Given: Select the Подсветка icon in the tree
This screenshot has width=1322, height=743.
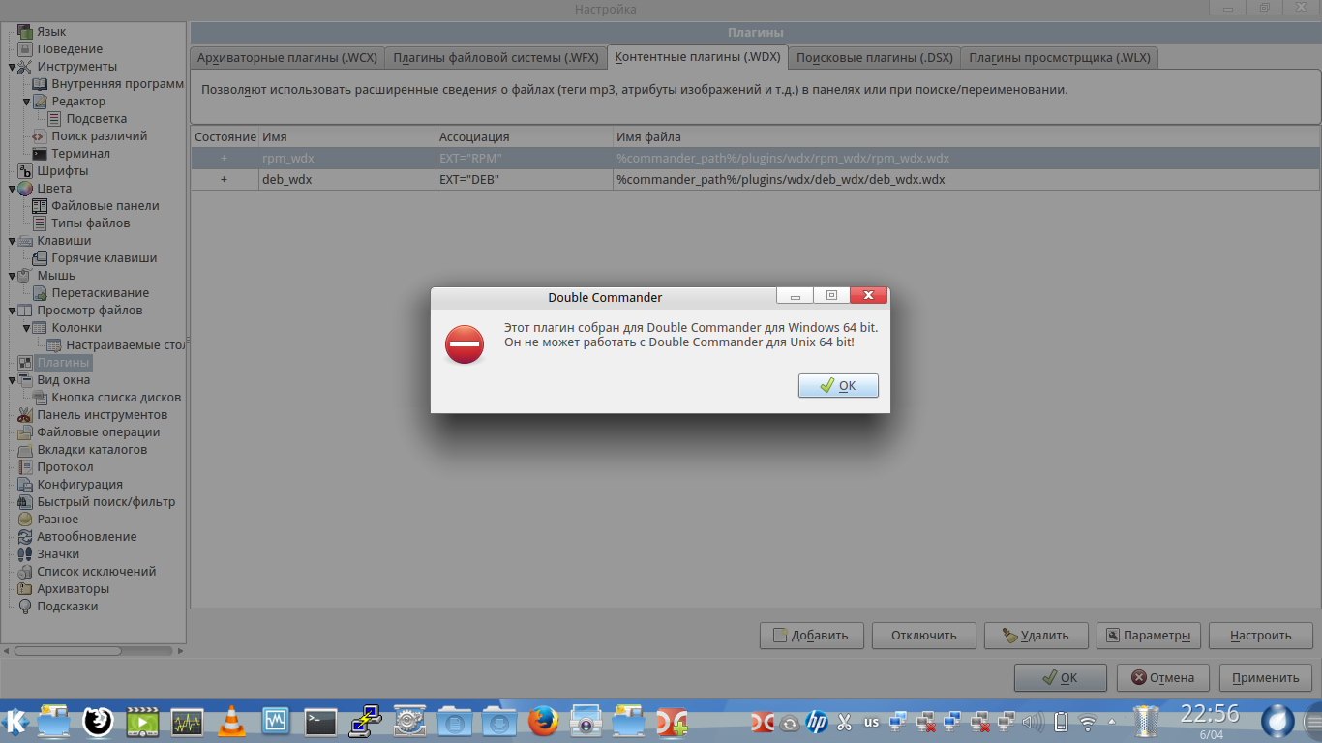Looking at the screenshot, I should click(x=54, y=119).
